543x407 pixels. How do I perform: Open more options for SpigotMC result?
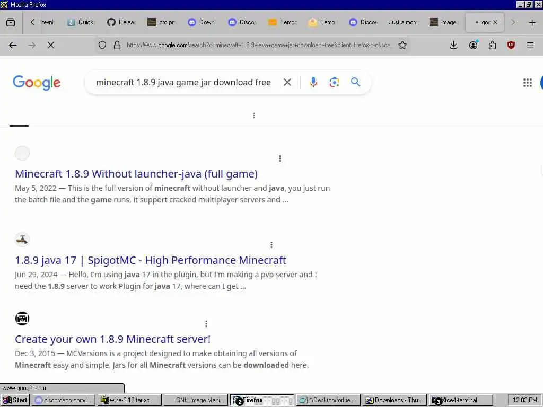tap(271, 245)
